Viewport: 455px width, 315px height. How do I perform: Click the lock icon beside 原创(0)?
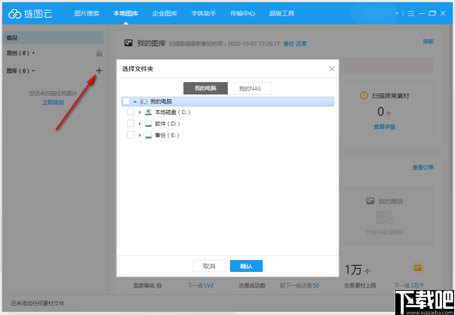(x=99, y=54)
